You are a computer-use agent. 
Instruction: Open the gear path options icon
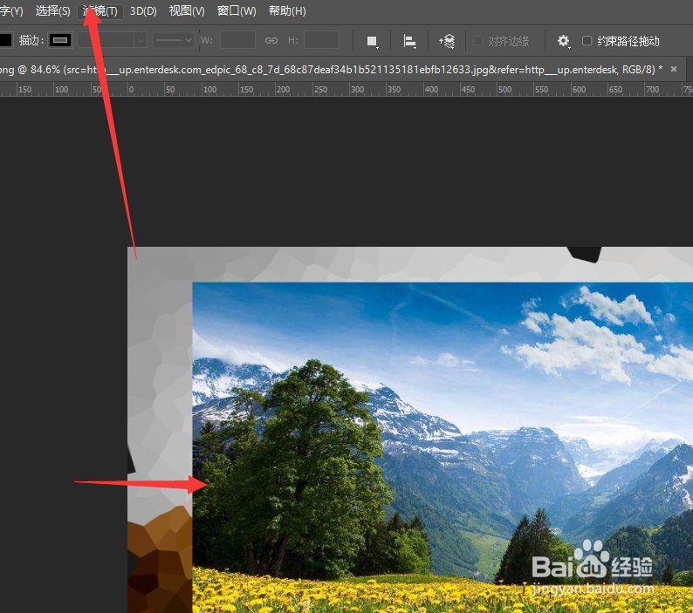point(563,41)
